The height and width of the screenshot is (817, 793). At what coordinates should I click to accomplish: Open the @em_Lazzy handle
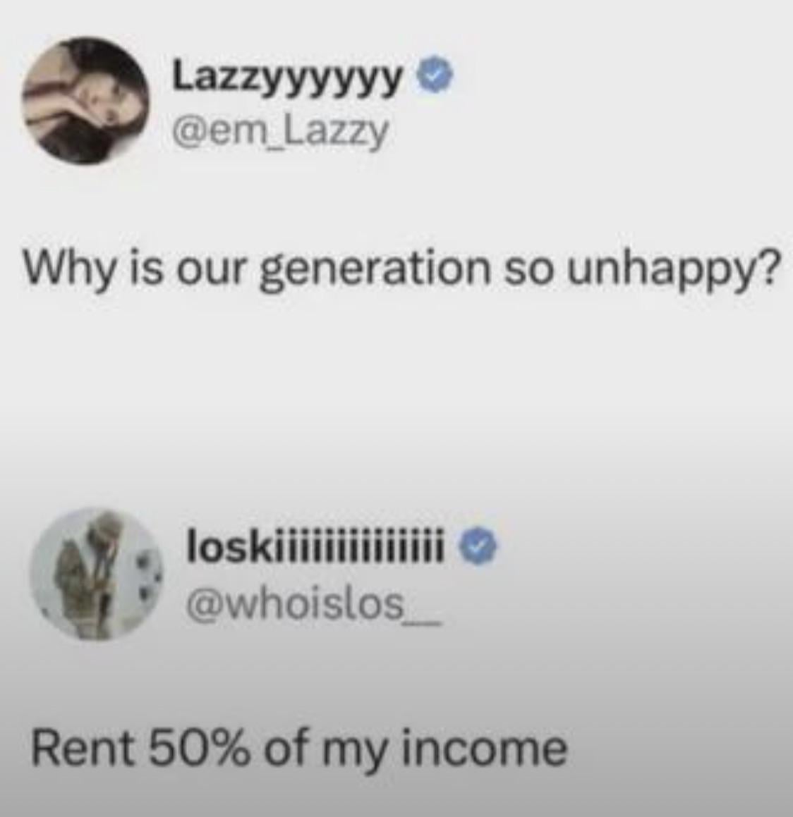point(280,133)
